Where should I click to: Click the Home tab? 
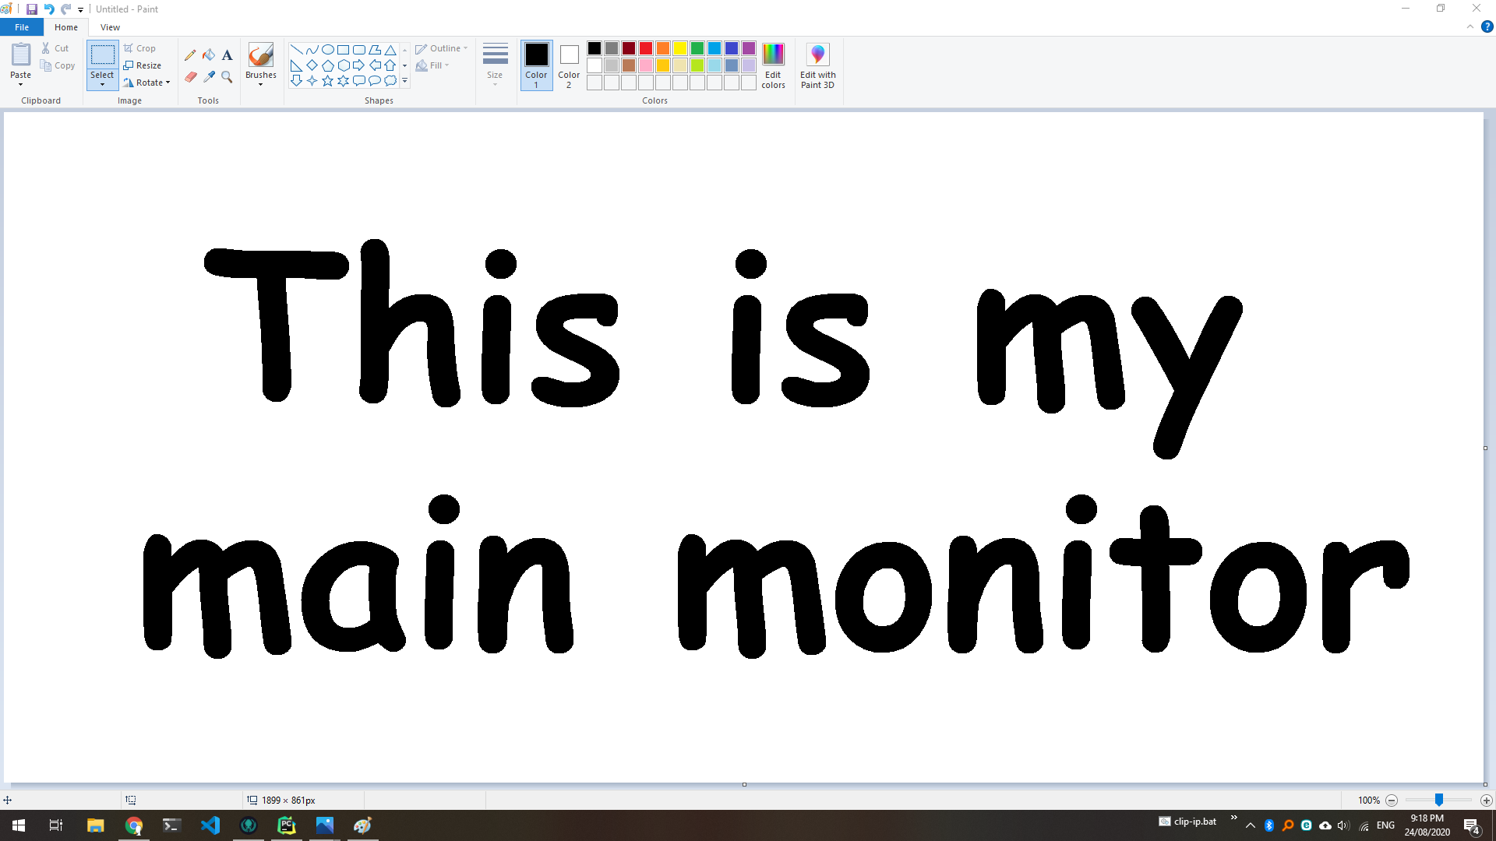[65, 26]
